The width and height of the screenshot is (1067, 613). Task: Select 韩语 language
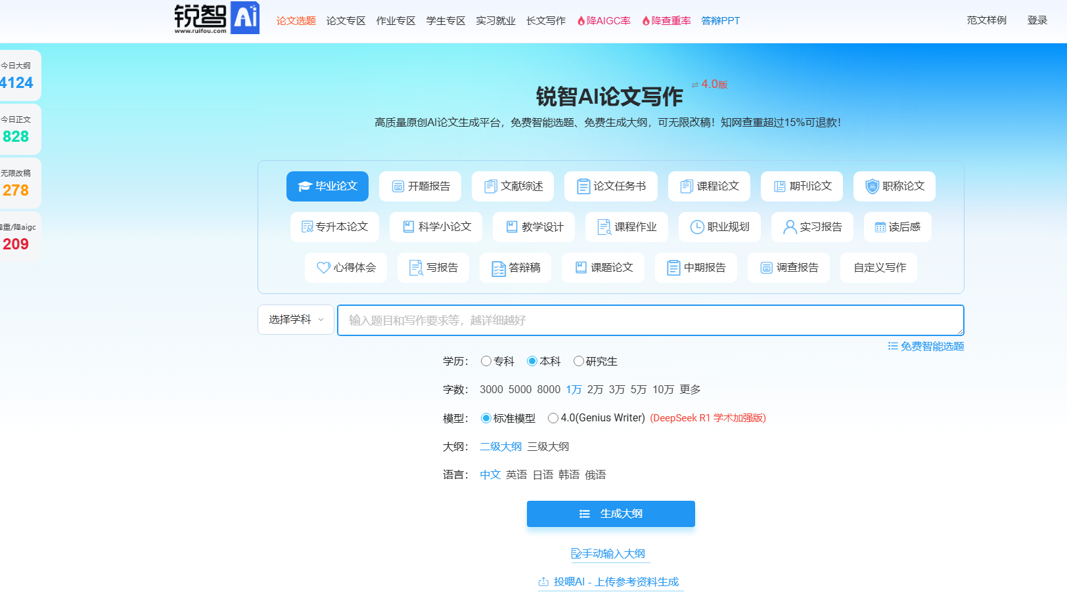point(569,475)
